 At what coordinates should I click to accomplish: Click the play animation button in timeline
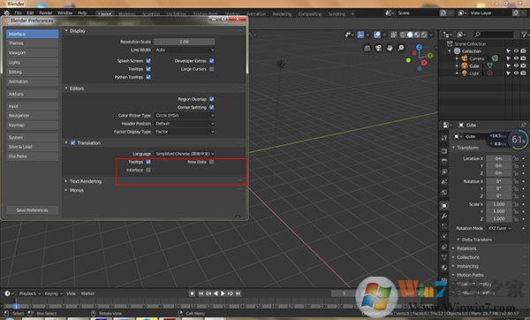223,293
